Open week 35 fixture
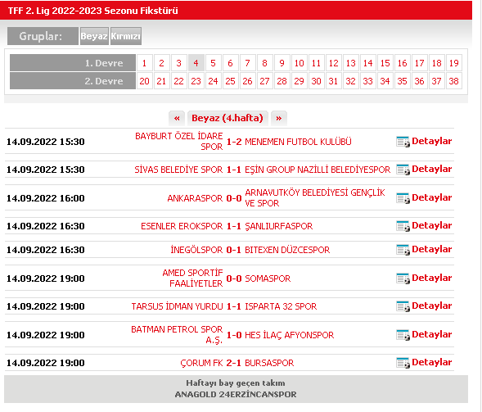 403,81
